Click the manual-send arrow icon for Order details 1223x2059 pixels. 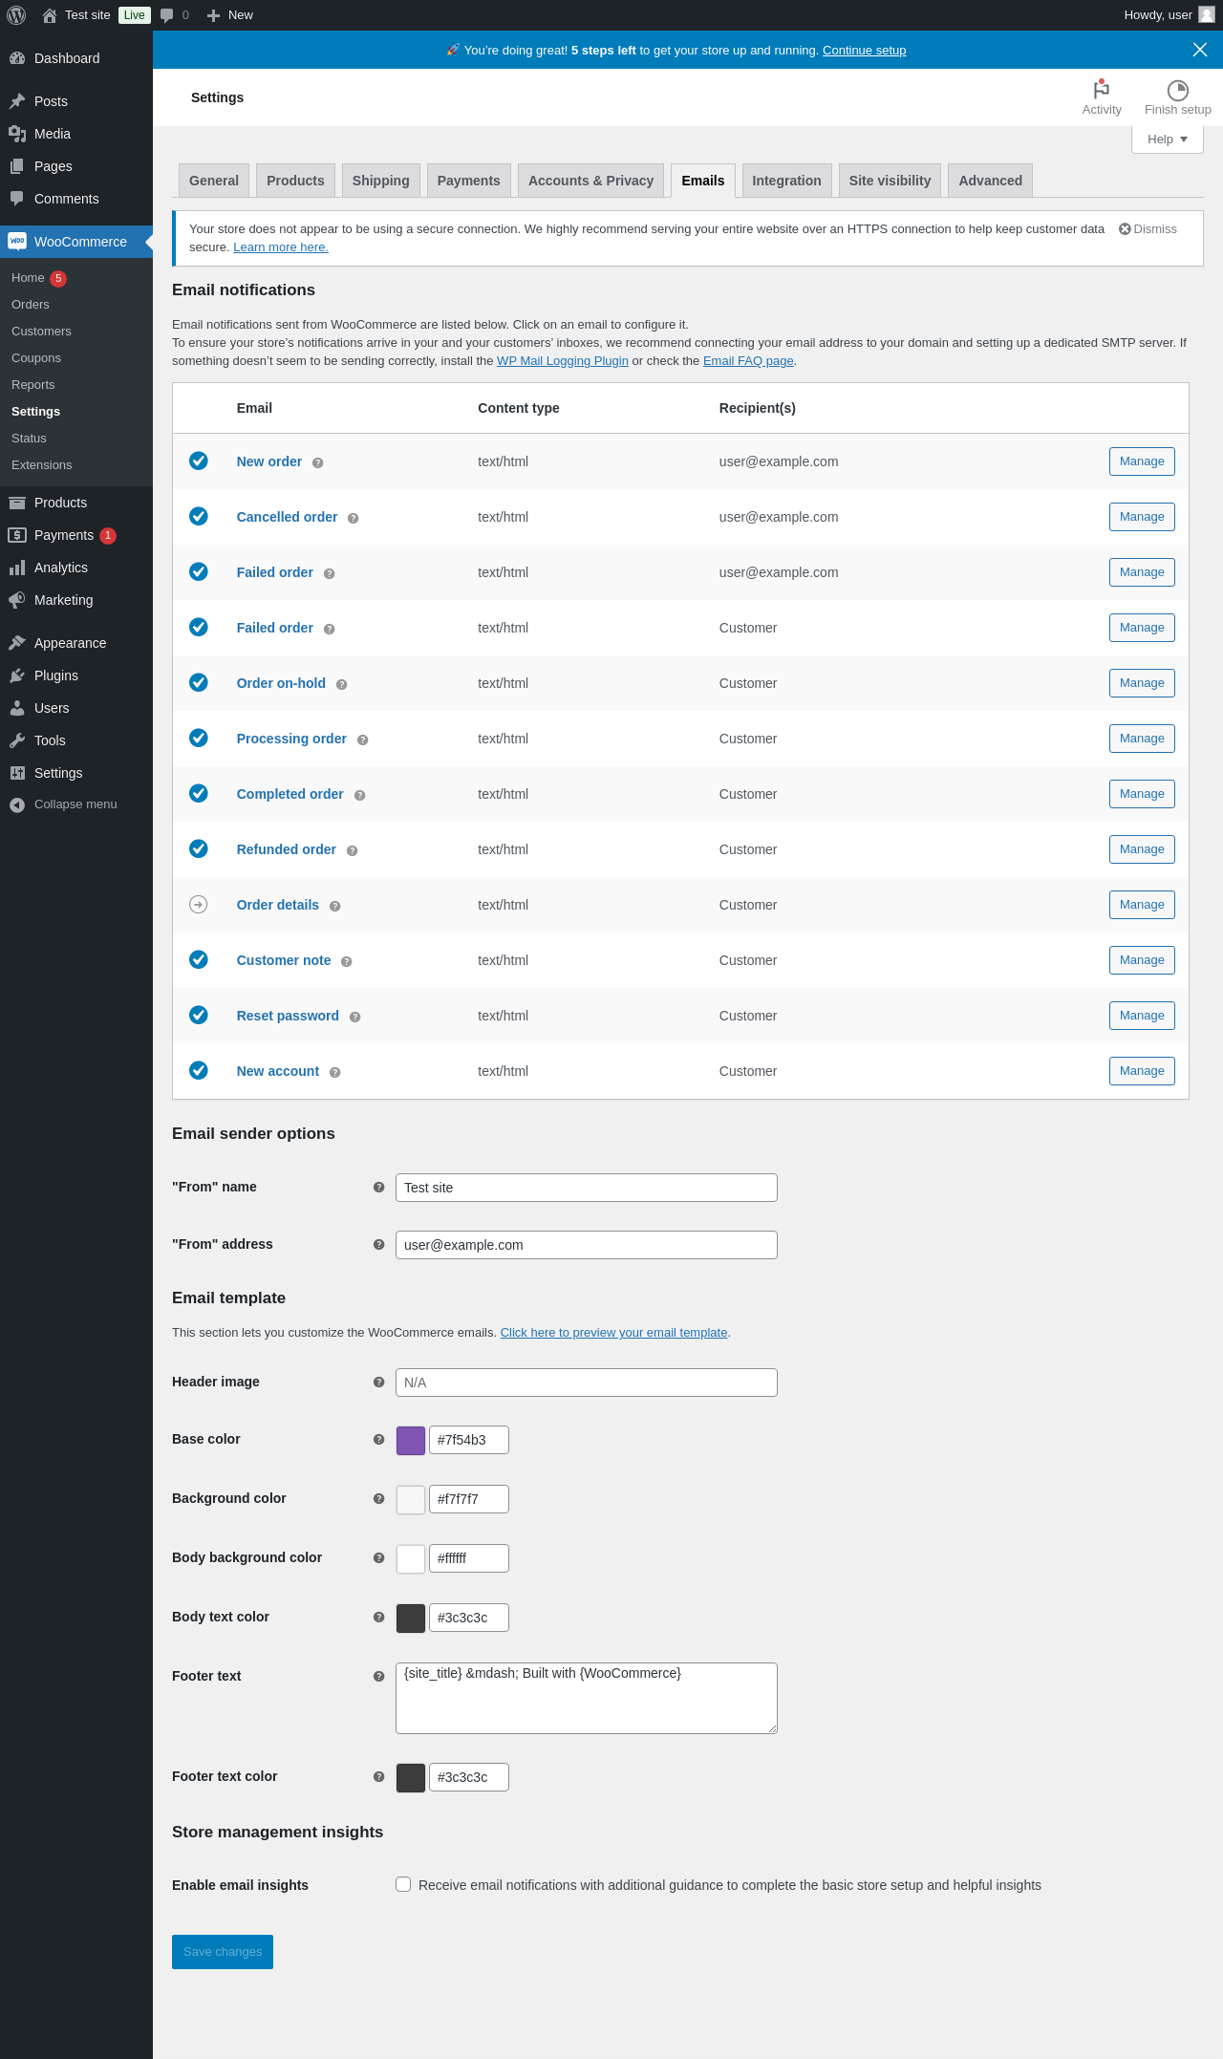pos(199,905)
